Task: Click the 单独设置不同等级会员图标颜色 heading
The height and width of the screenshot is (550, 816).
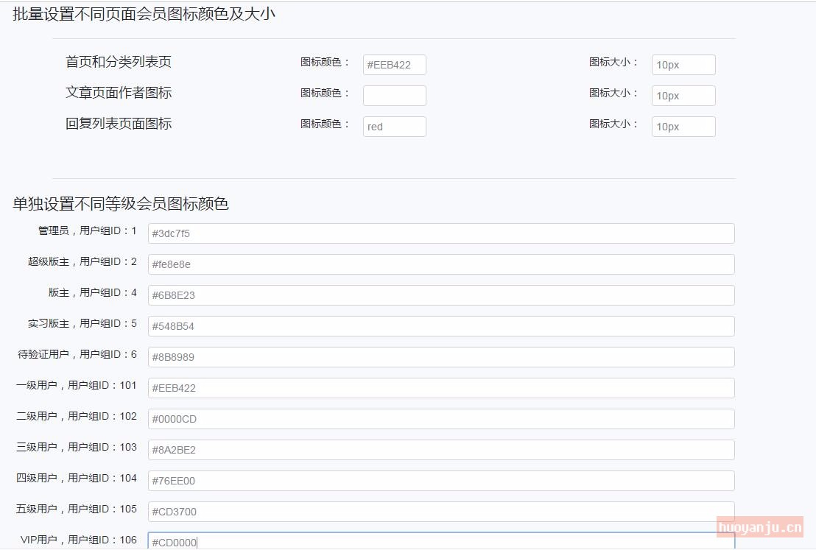Action: click(x=121, y=204)
